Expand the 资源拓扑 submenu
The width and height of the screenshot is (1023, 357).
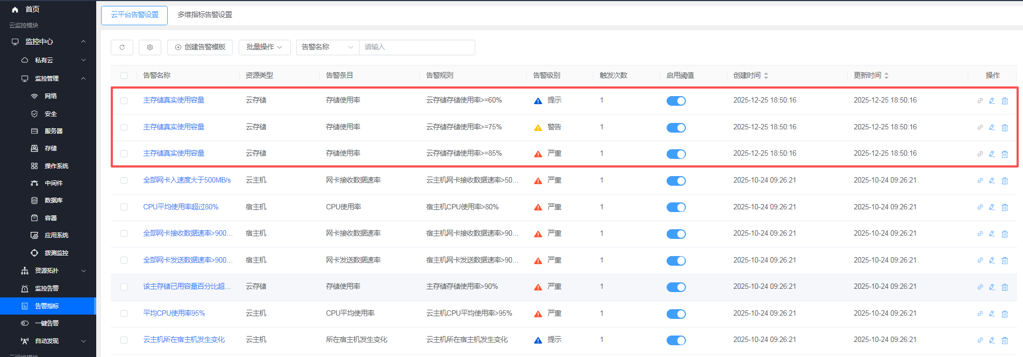[83, 271]
